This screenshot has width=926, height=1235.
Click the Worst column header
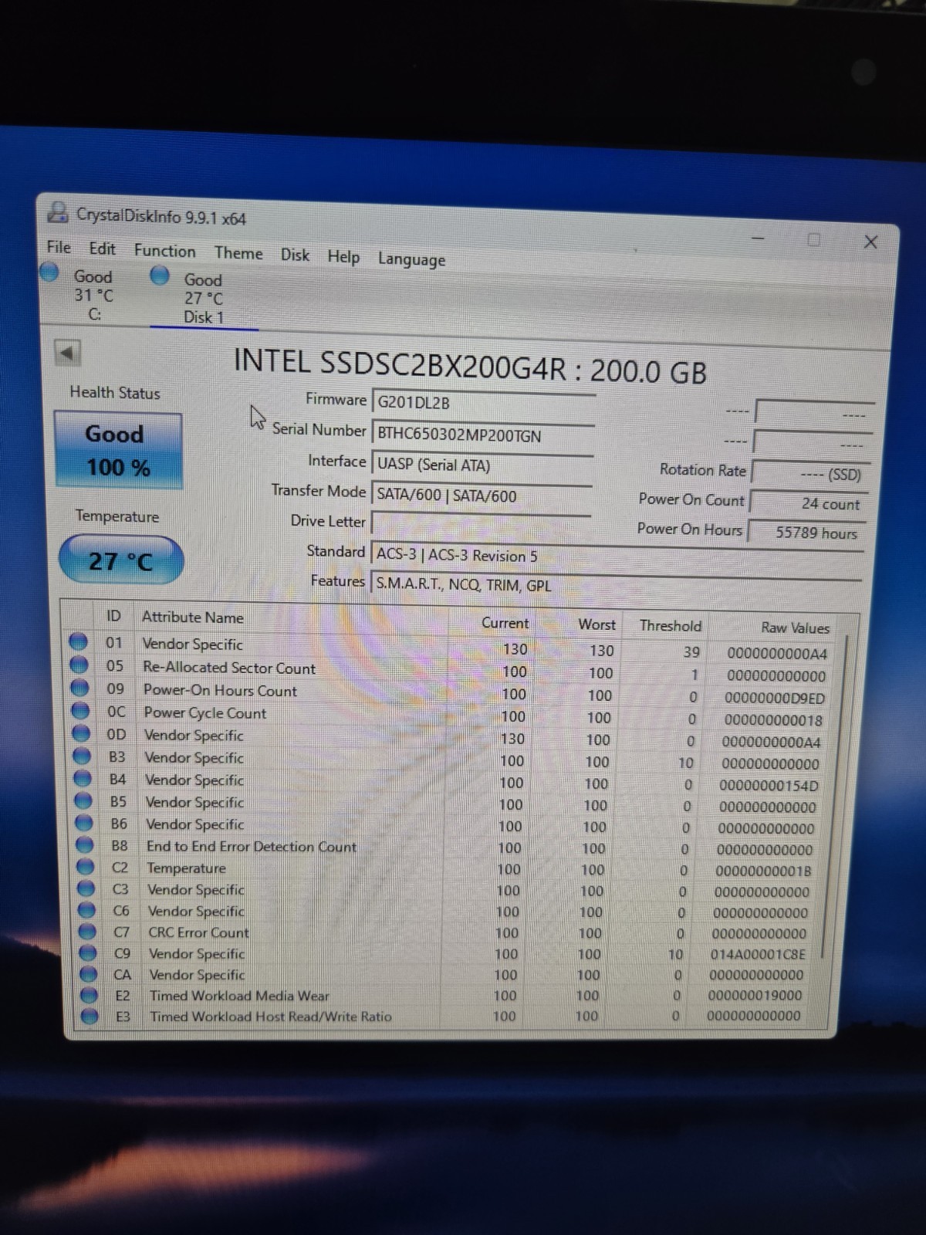click(x=597, y=624)
